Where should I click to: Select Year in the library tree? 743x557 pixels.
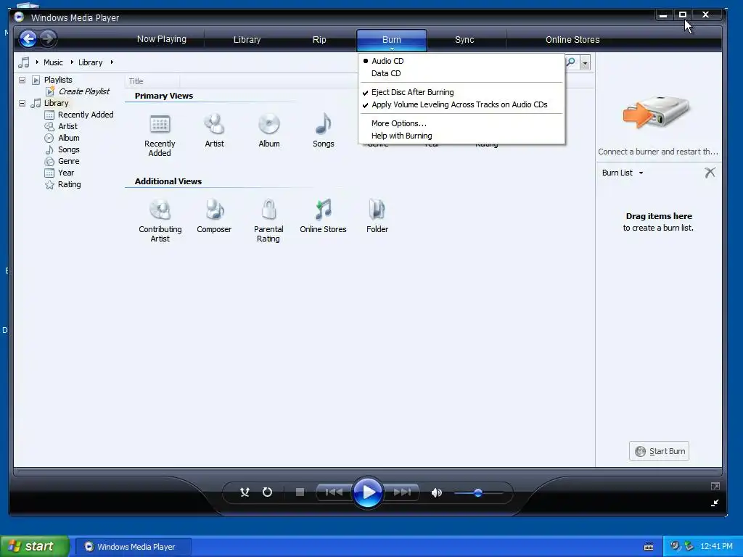click(66, 173)
